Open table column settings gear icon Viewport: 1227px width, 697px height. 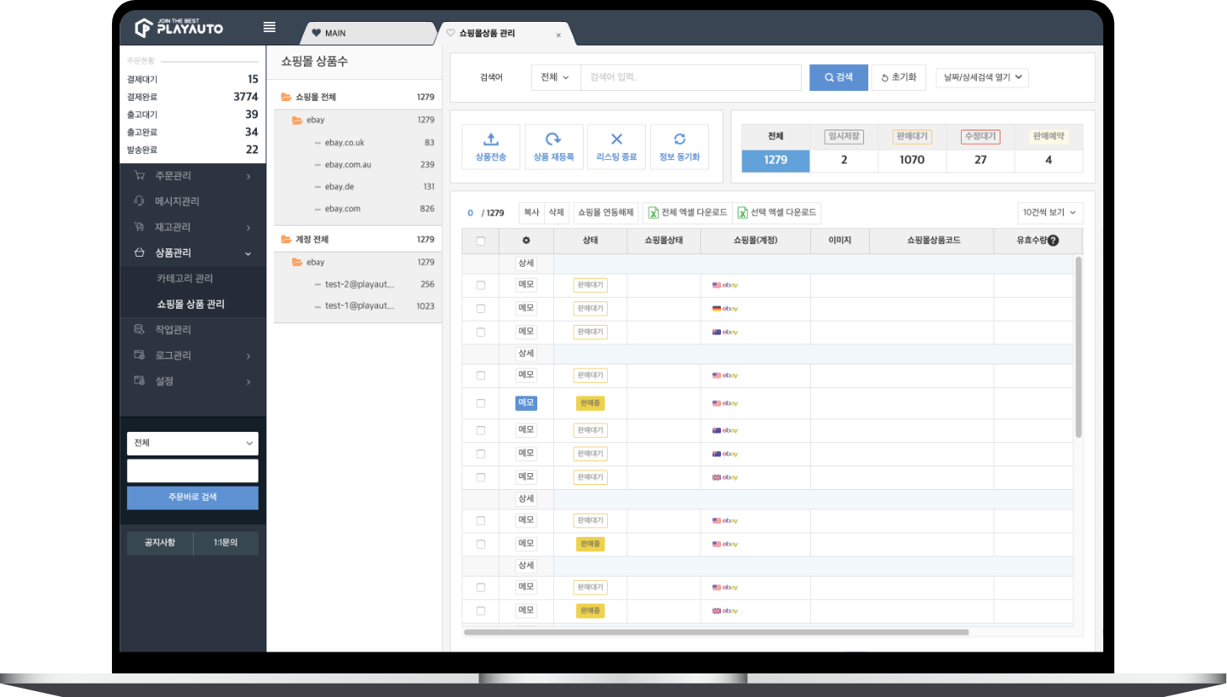(526, 241)
